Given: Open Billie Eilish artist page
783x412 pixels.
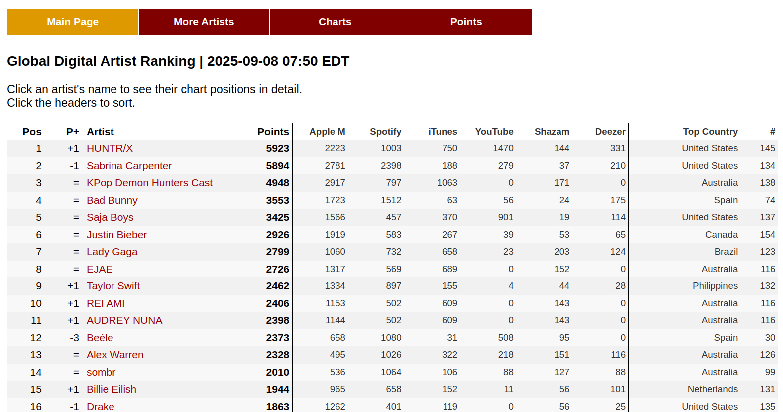Looking at the screenshot, I should pyautogui.click(x=112, y=389).
